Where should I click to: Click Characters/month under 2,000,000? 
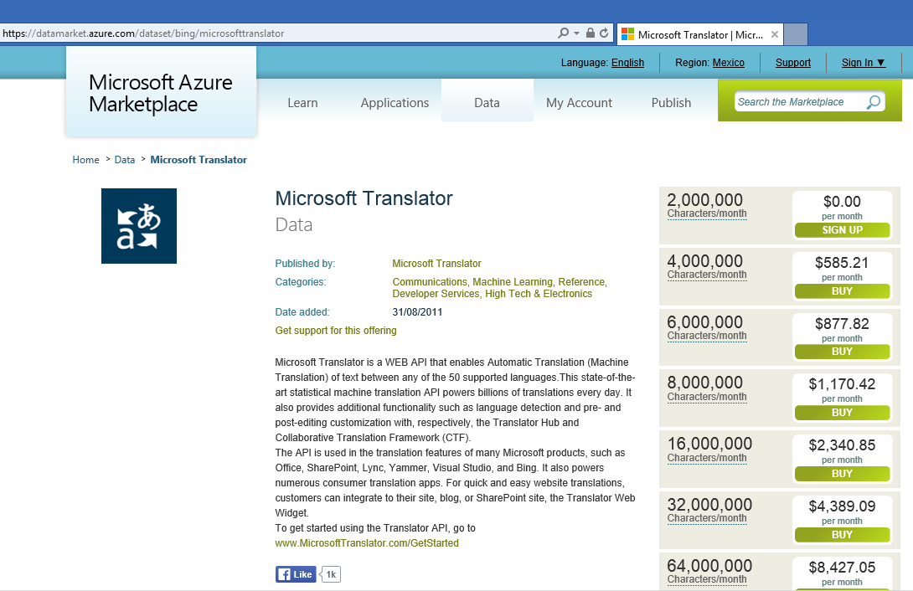707,213
